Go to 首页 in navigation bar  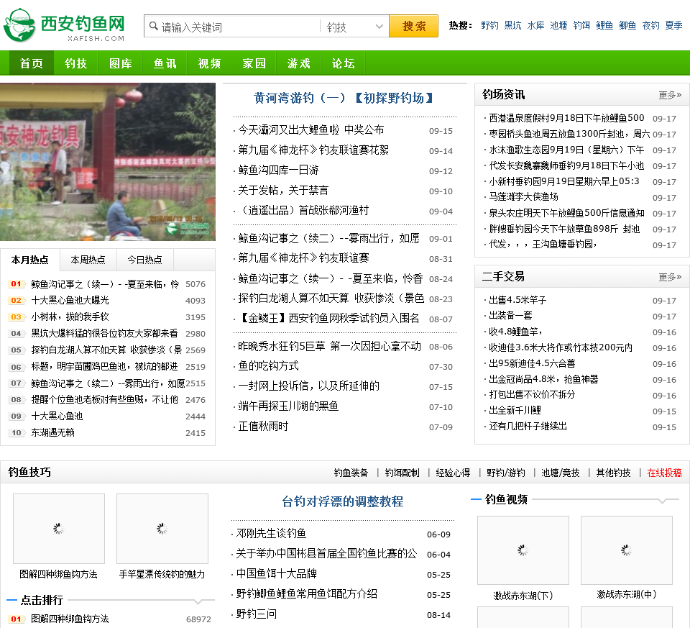[x=31, y=63]
